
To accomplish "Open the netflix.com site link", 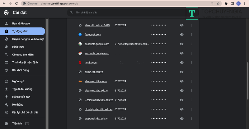I will point(91,63).
